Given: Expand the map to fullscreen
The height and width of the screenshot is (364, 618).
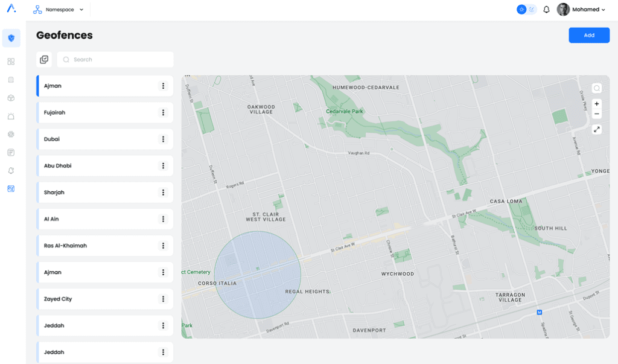Looking at the screenshot, I should 596,129.
